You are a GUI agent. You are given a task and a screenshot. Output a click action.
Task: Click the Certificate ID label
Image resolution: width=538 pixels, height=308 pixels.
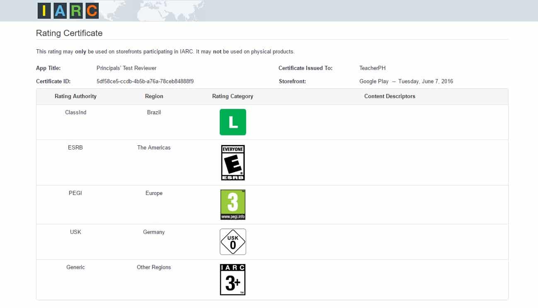pyautogui.click(x=53, y=81)
